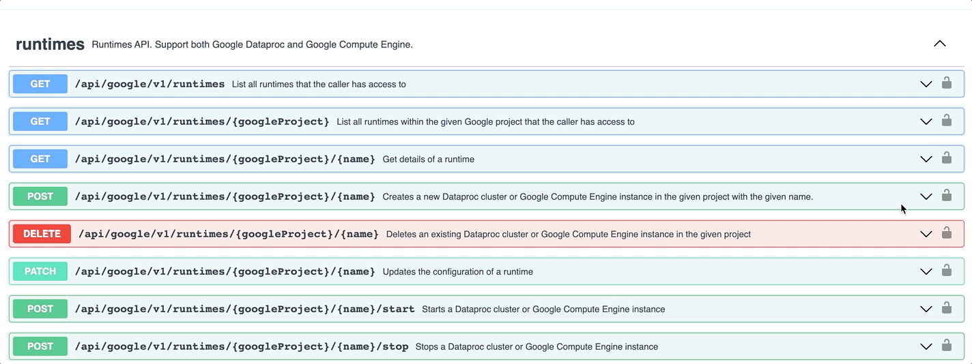Click the path ending in {name}/stop
This screenshot has height=364, width=972.
[x=242, y=346]
